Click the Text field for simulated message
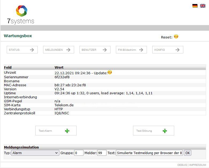Screen dimensions: 209x168 click(149, 153)
